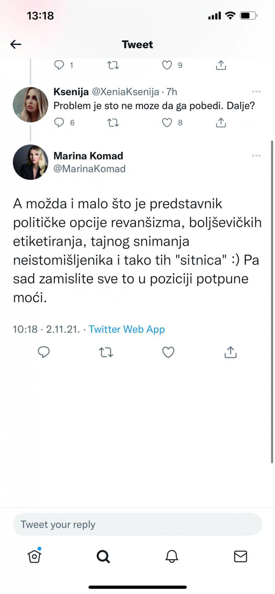Screen dimensions: 275x594
Task: Retweet Ksenija's reply
Action: [x=112, y=123]
